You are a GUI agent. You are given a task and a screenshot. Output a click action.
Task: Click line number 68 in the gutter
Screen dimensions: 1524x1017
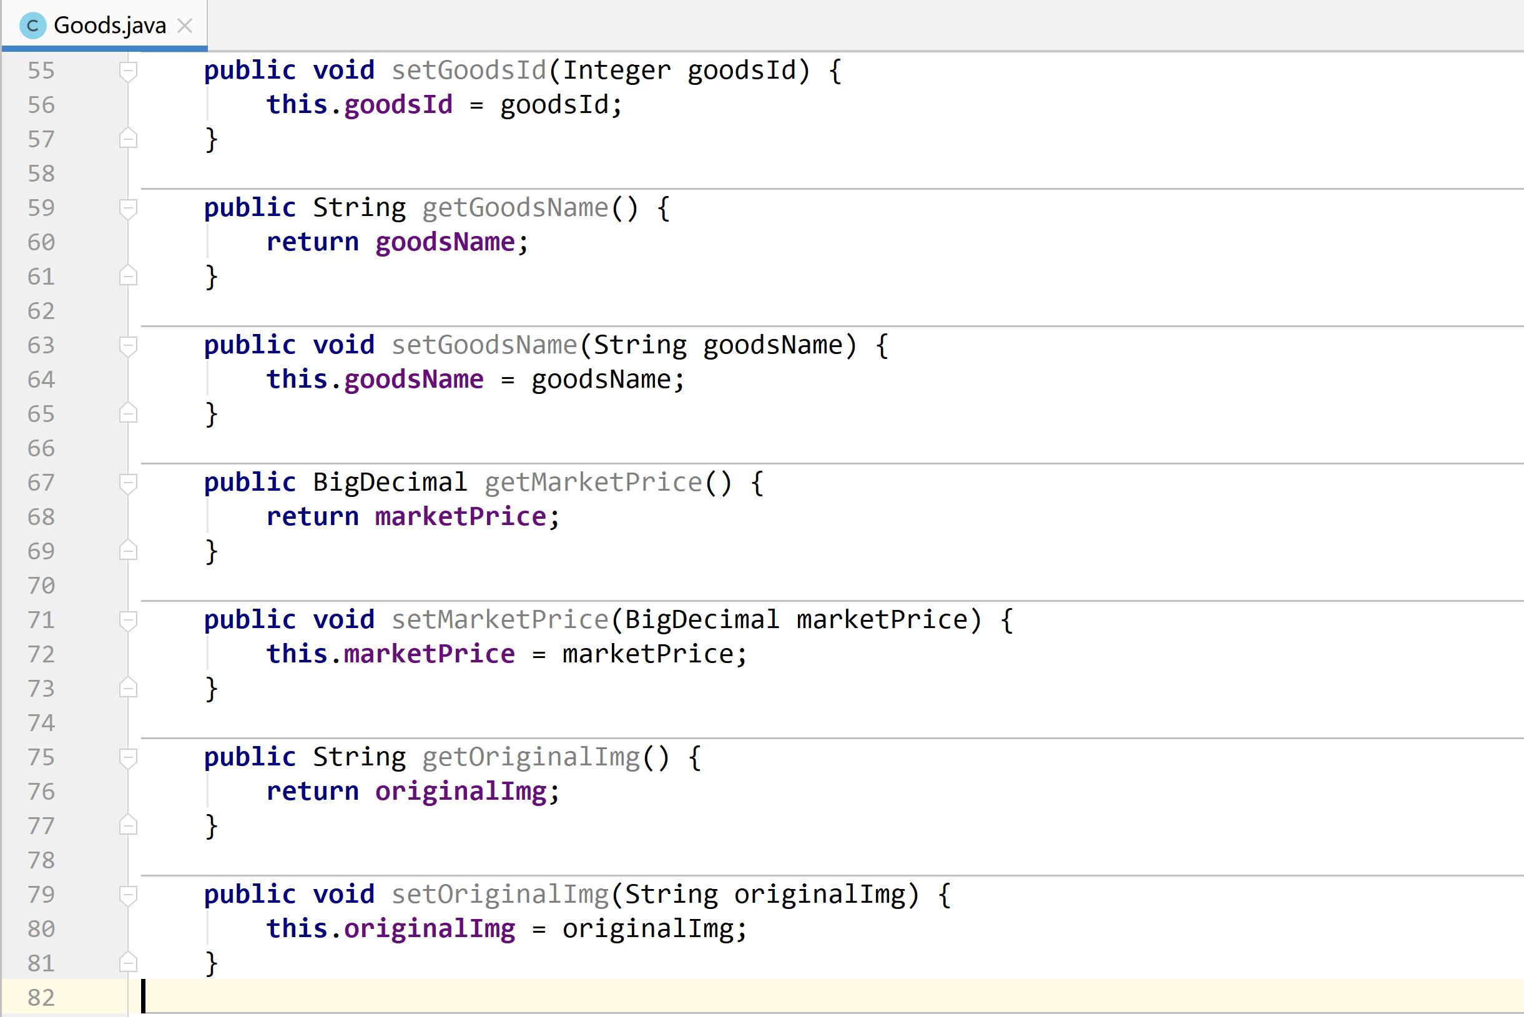(41, 517)
